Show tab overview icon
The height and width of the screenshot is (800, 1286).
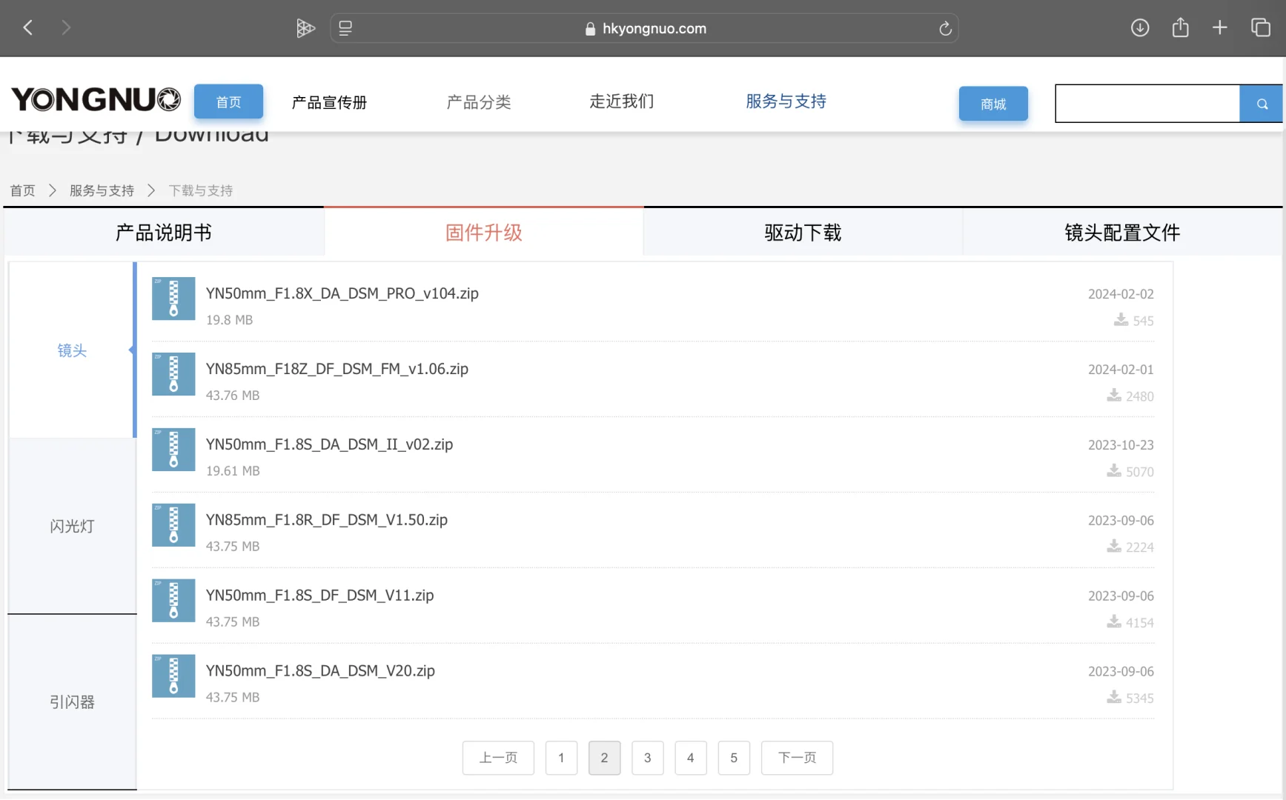(1261, 28)
